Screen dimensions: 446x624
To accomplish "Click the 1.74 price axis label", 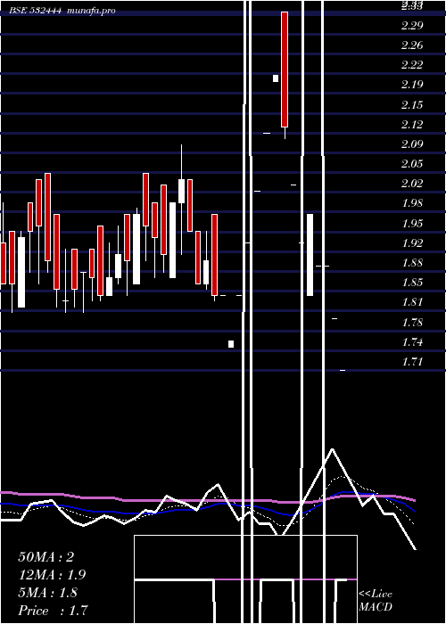I will pos(412,342).
